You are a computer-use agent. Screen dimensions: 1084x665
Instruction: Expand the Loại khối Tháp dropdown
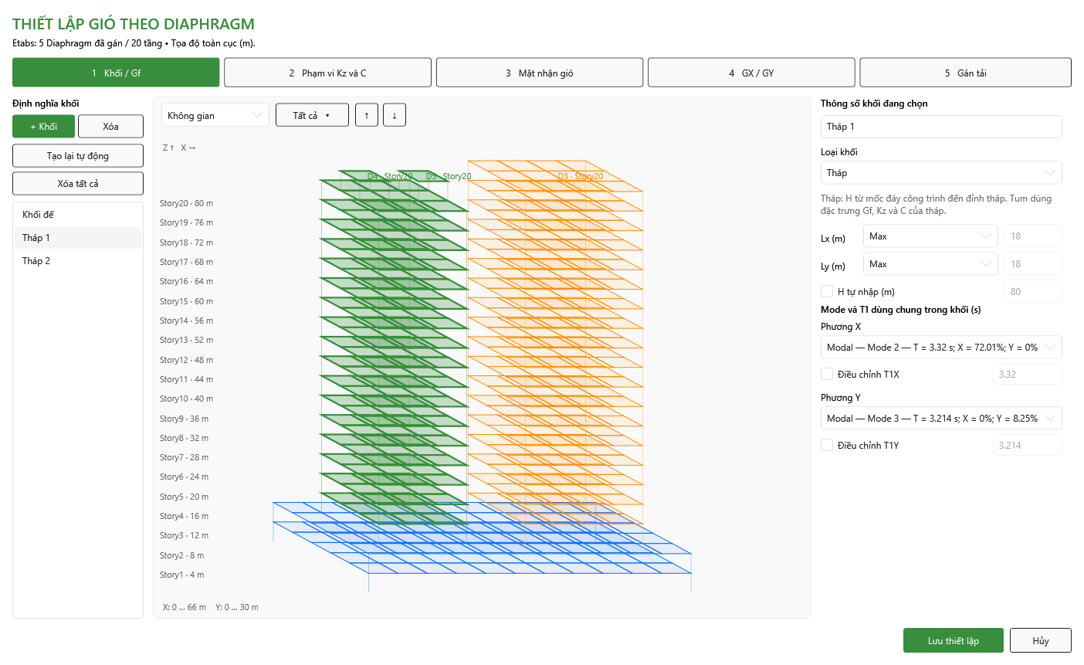(941, 172)
